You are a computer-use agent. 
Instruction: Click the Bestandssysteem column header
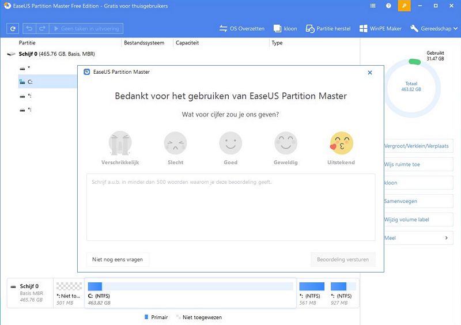(x=144, y=43)
